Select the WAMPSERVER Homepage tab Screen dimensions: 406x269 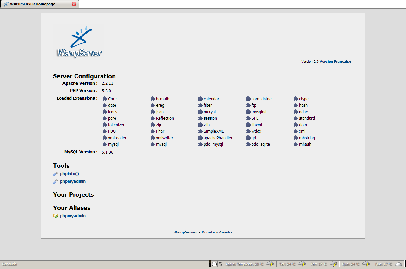pos(39,4)
